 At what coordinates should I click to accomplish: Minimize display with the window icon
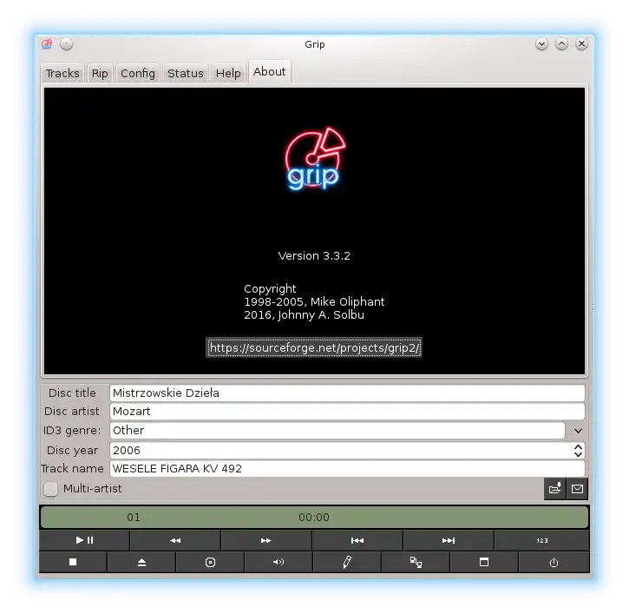484,562
